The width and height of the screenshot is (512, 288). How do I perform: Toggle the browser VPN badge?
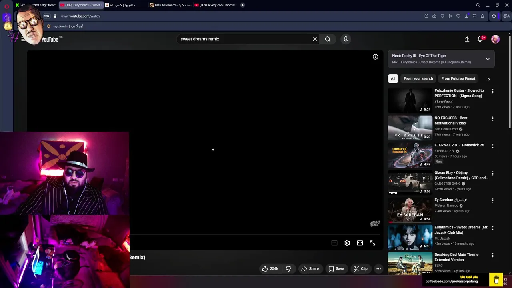46,16
